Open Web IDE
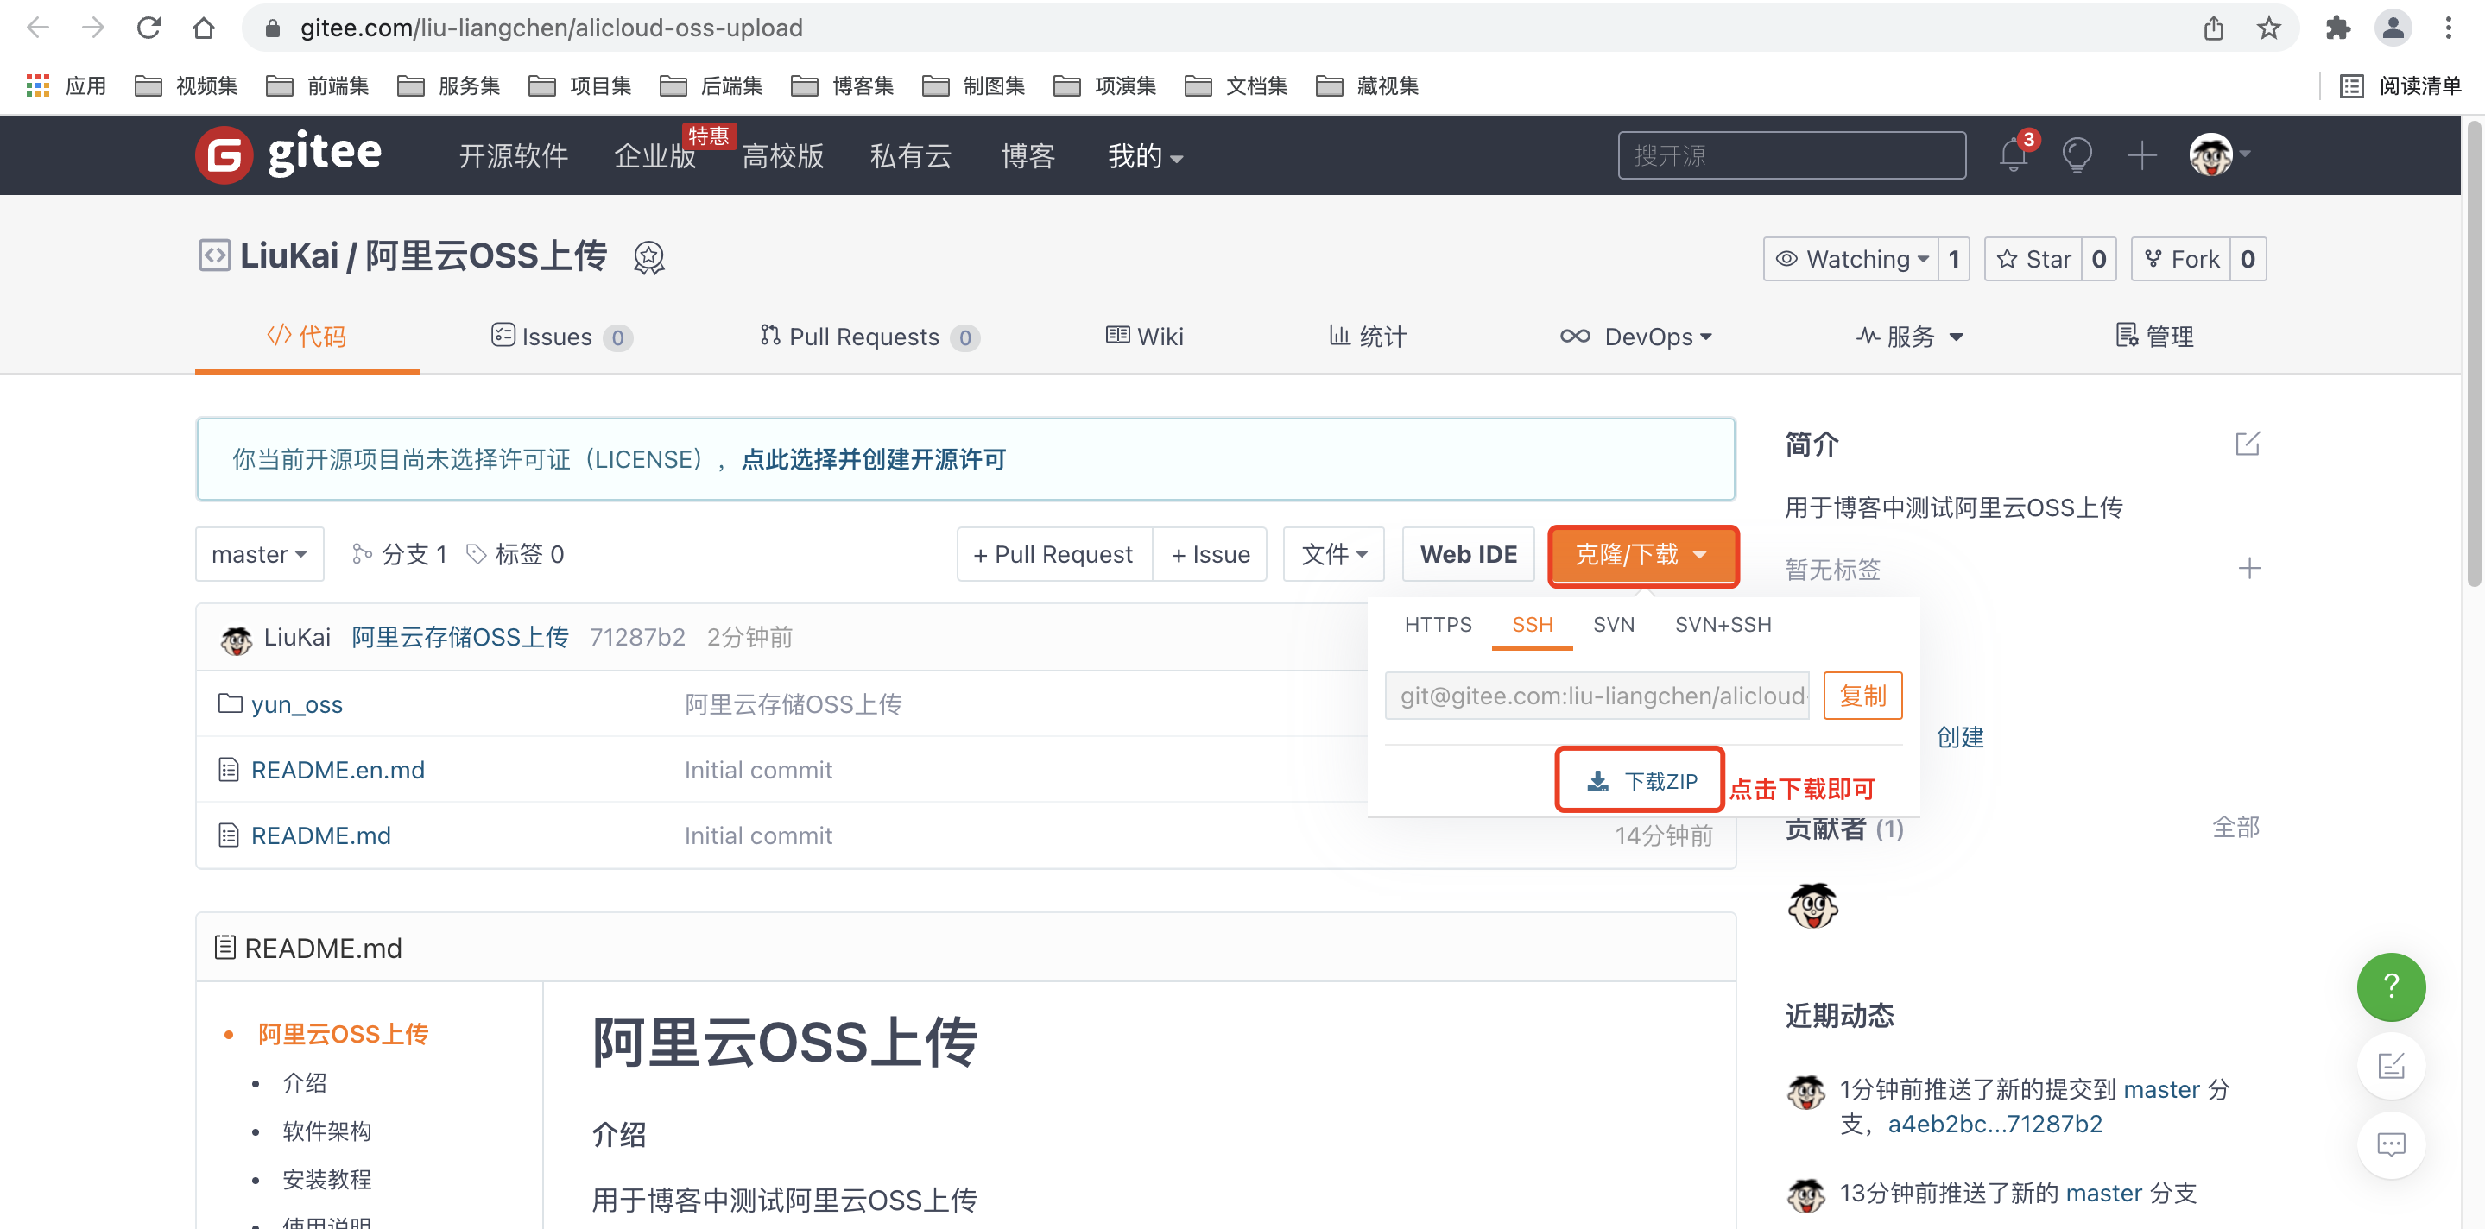The image size is (2485, 1229). 1467,554
